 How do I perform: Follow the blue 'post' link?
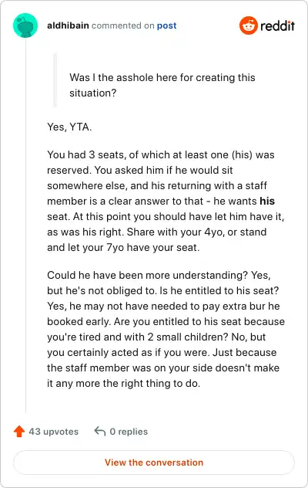coord(166,25)
